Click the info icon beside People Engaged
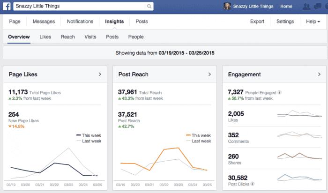The height and width of the screenshot is (193, 328). click(279, 92)
